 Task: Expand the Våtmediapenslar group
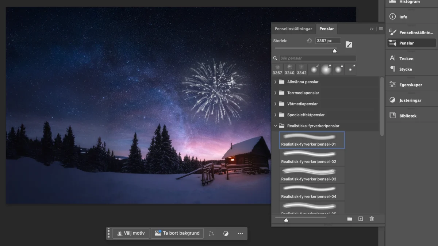coord(275,104)
